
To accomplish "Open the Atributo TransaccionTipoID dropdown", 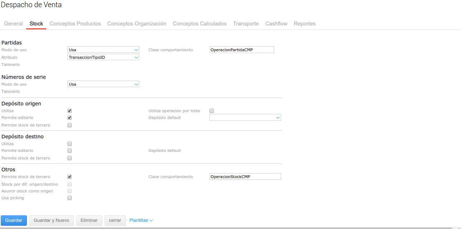I will coord(103,57).
